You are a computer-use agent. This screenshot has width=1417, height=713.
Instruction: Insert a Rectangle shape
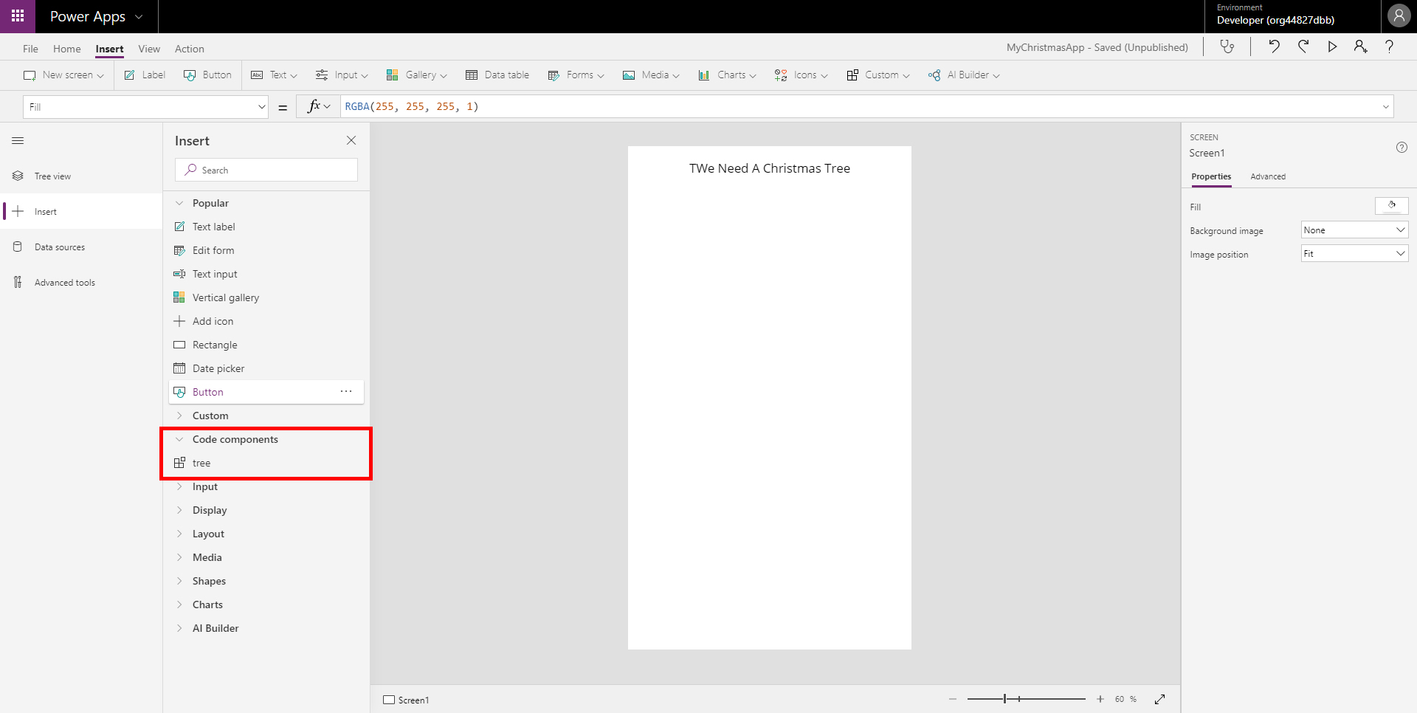click(x=214, y=344)
